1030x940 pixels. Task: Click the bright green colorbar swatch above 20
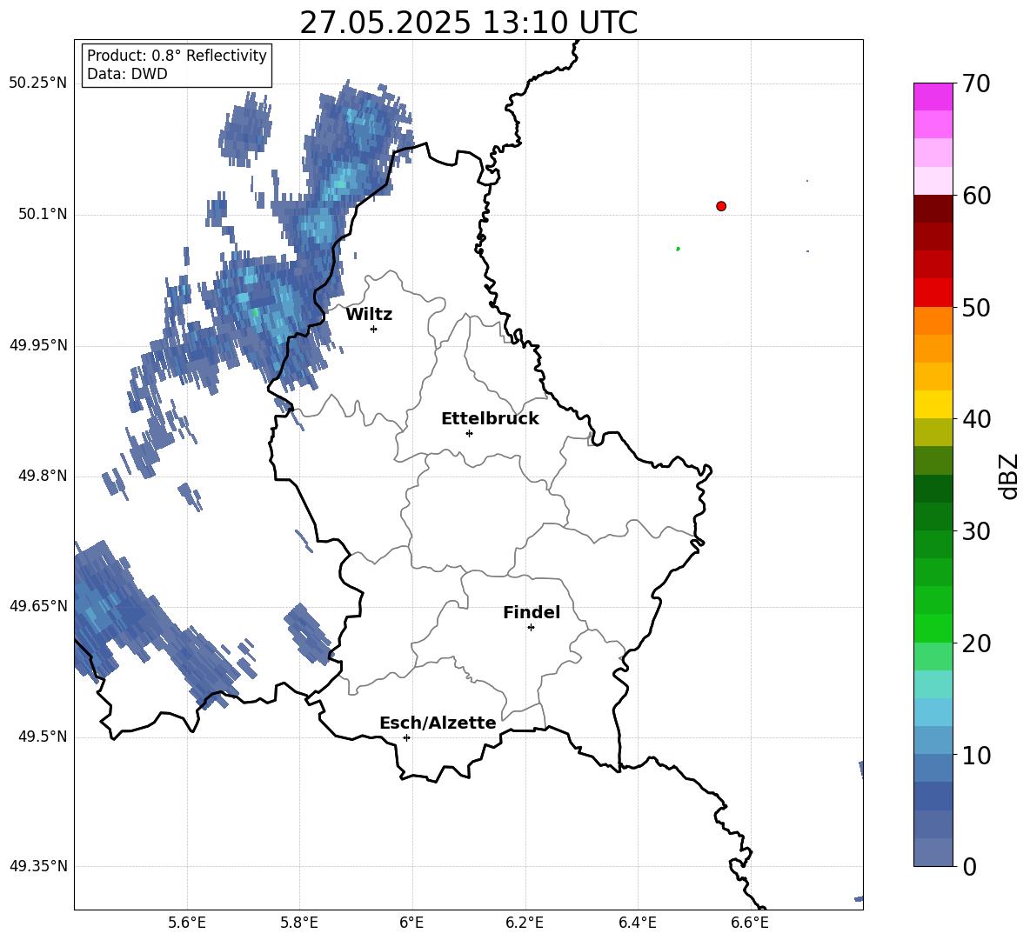pos(933,629)
